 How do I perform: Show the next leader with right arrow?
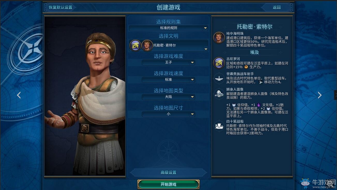pos(320,95)
